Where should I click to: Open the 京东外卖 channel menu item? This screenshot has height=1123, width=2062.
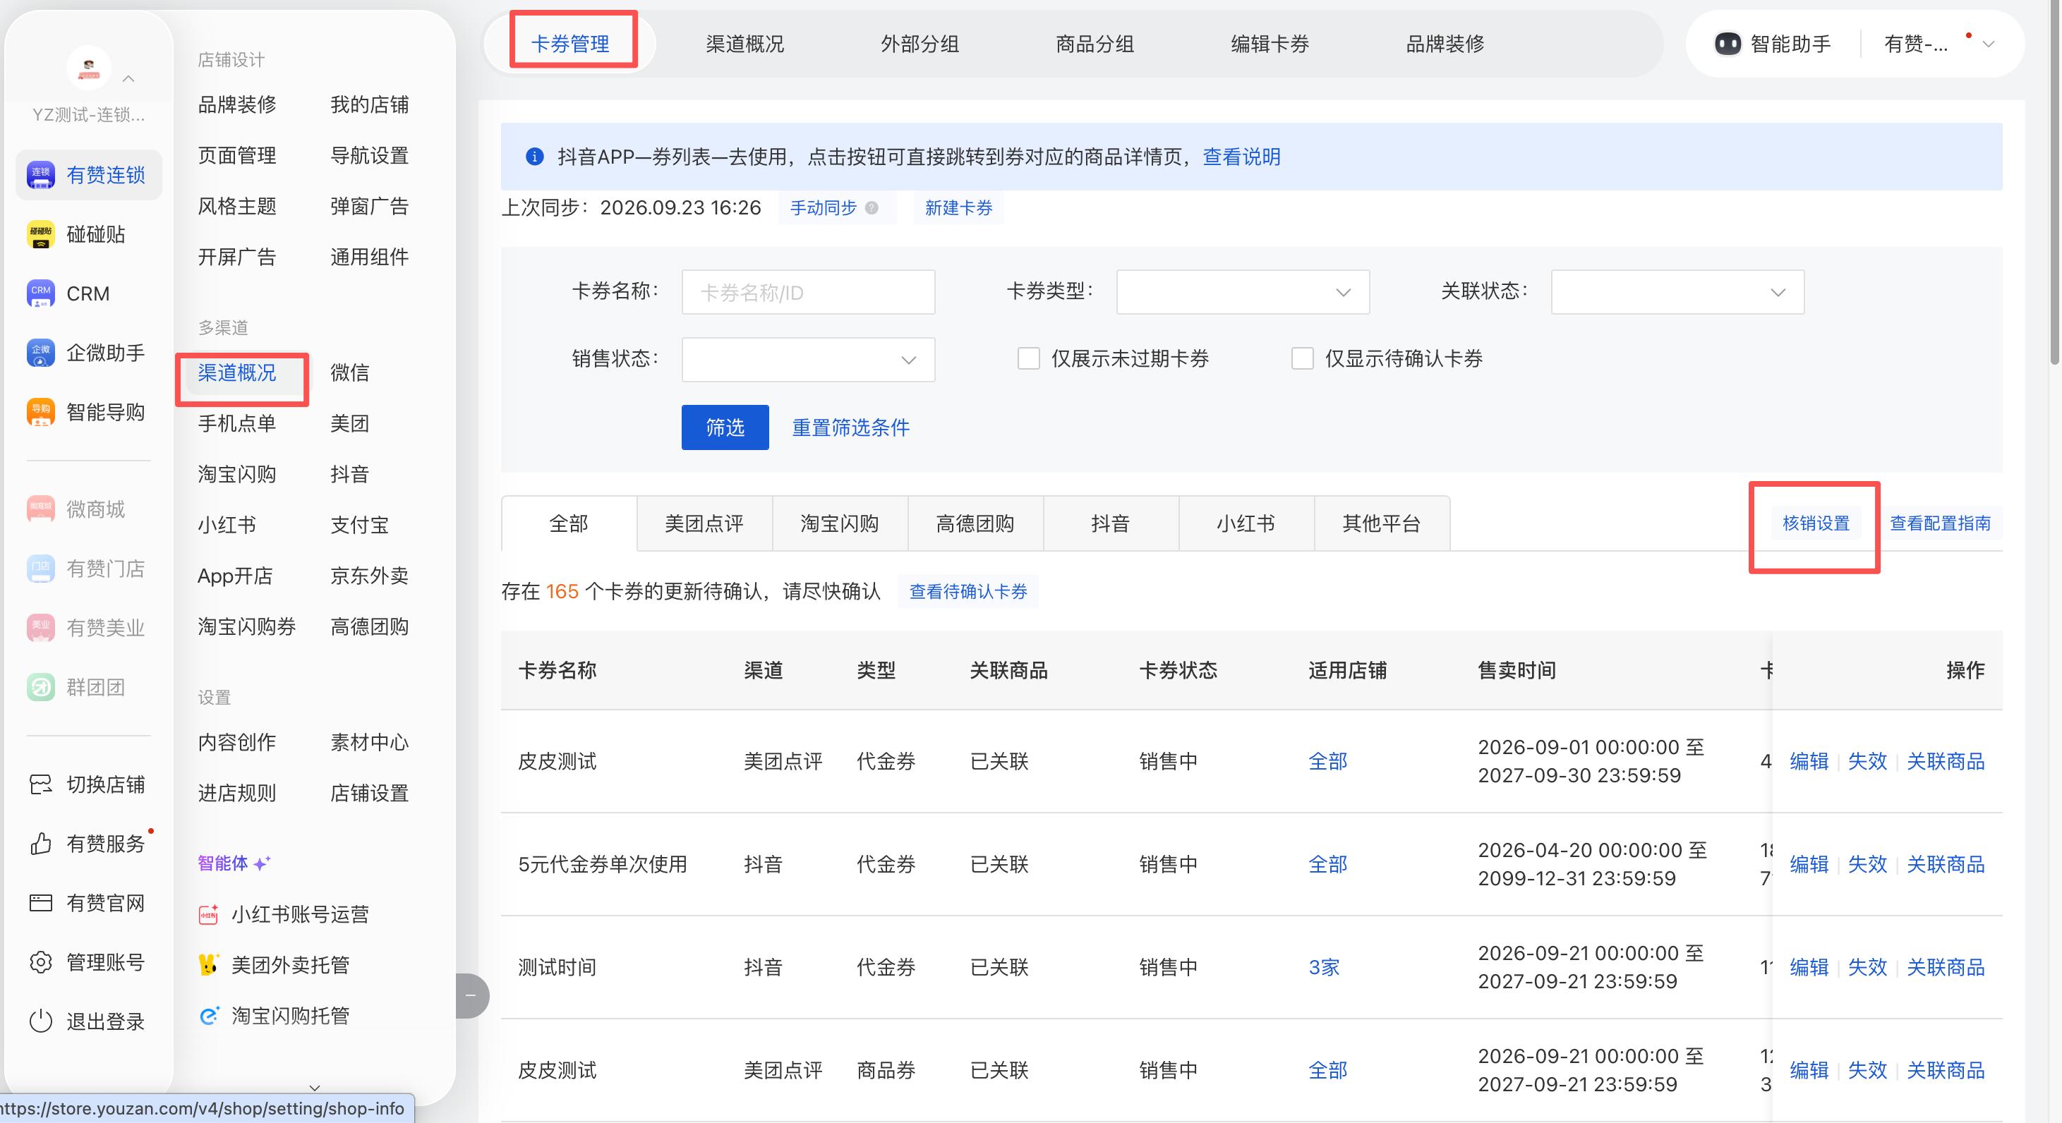point(370,576)
